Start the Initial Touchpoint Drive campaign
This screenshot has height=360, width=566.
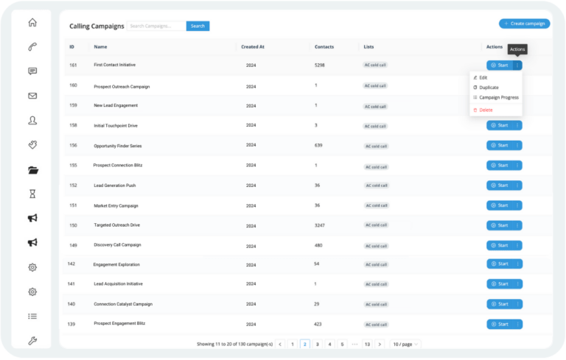[500, 125]
